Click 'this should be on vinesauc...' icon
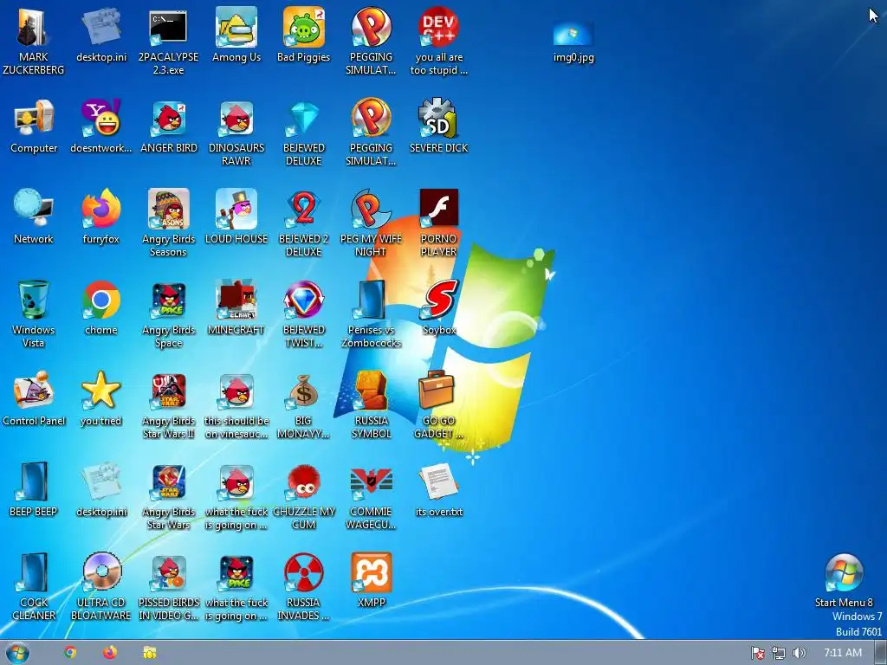 coord(236,405)
